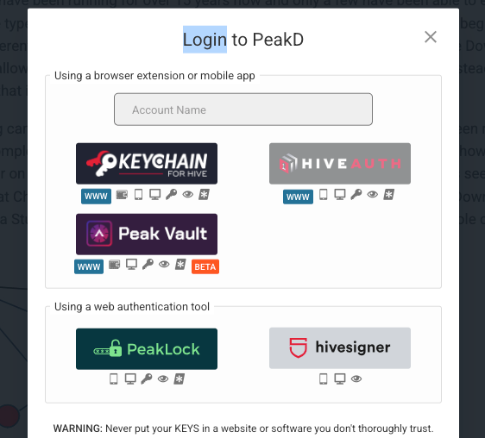
Task: Click the eye icon under Keychain
Action: coord(188,194)
